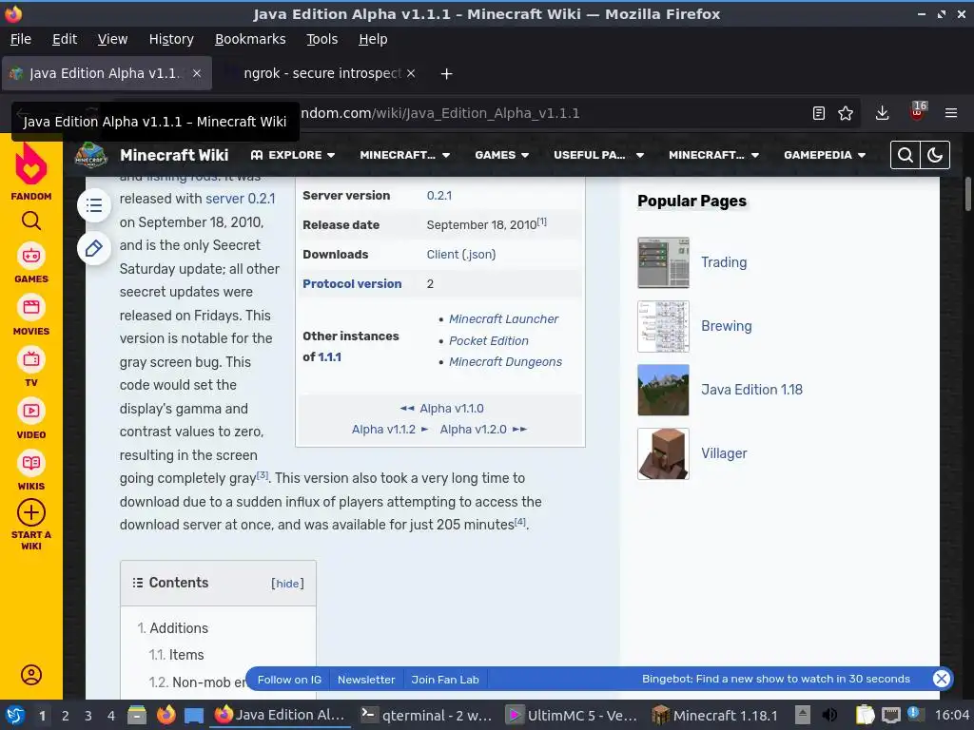
Task: Click Follow on IG in bottom bar
Action: tap(289, 680)
